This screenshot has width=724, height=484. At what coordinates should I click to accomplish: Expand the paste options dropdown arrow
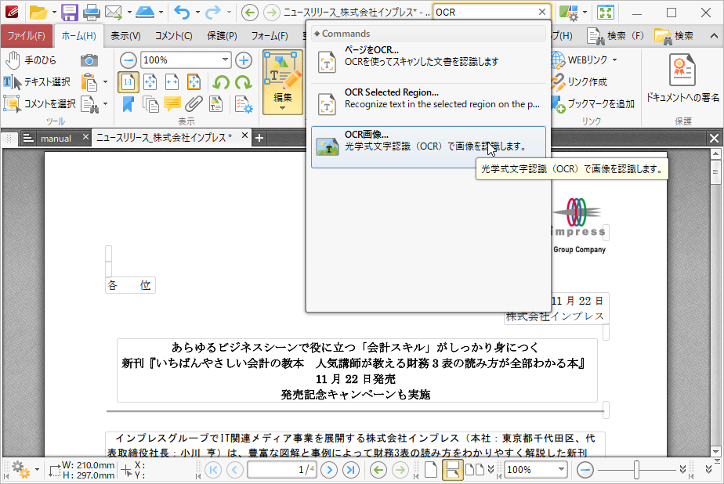[105, 82]
